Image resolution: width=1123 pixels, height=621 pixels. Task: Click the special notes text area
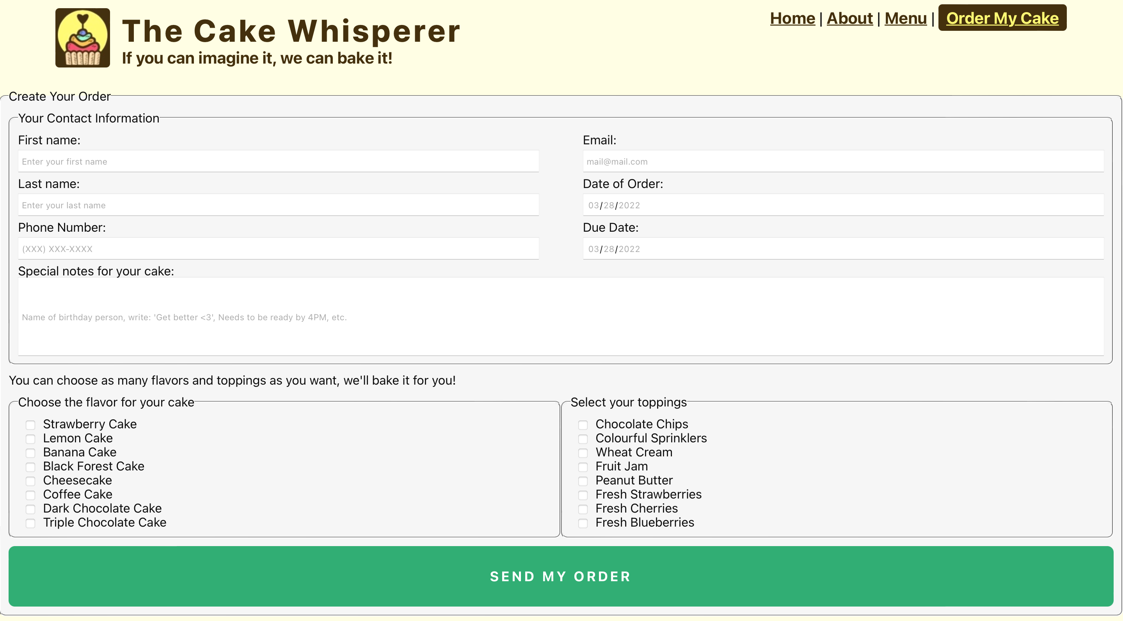tap(561, 317)
